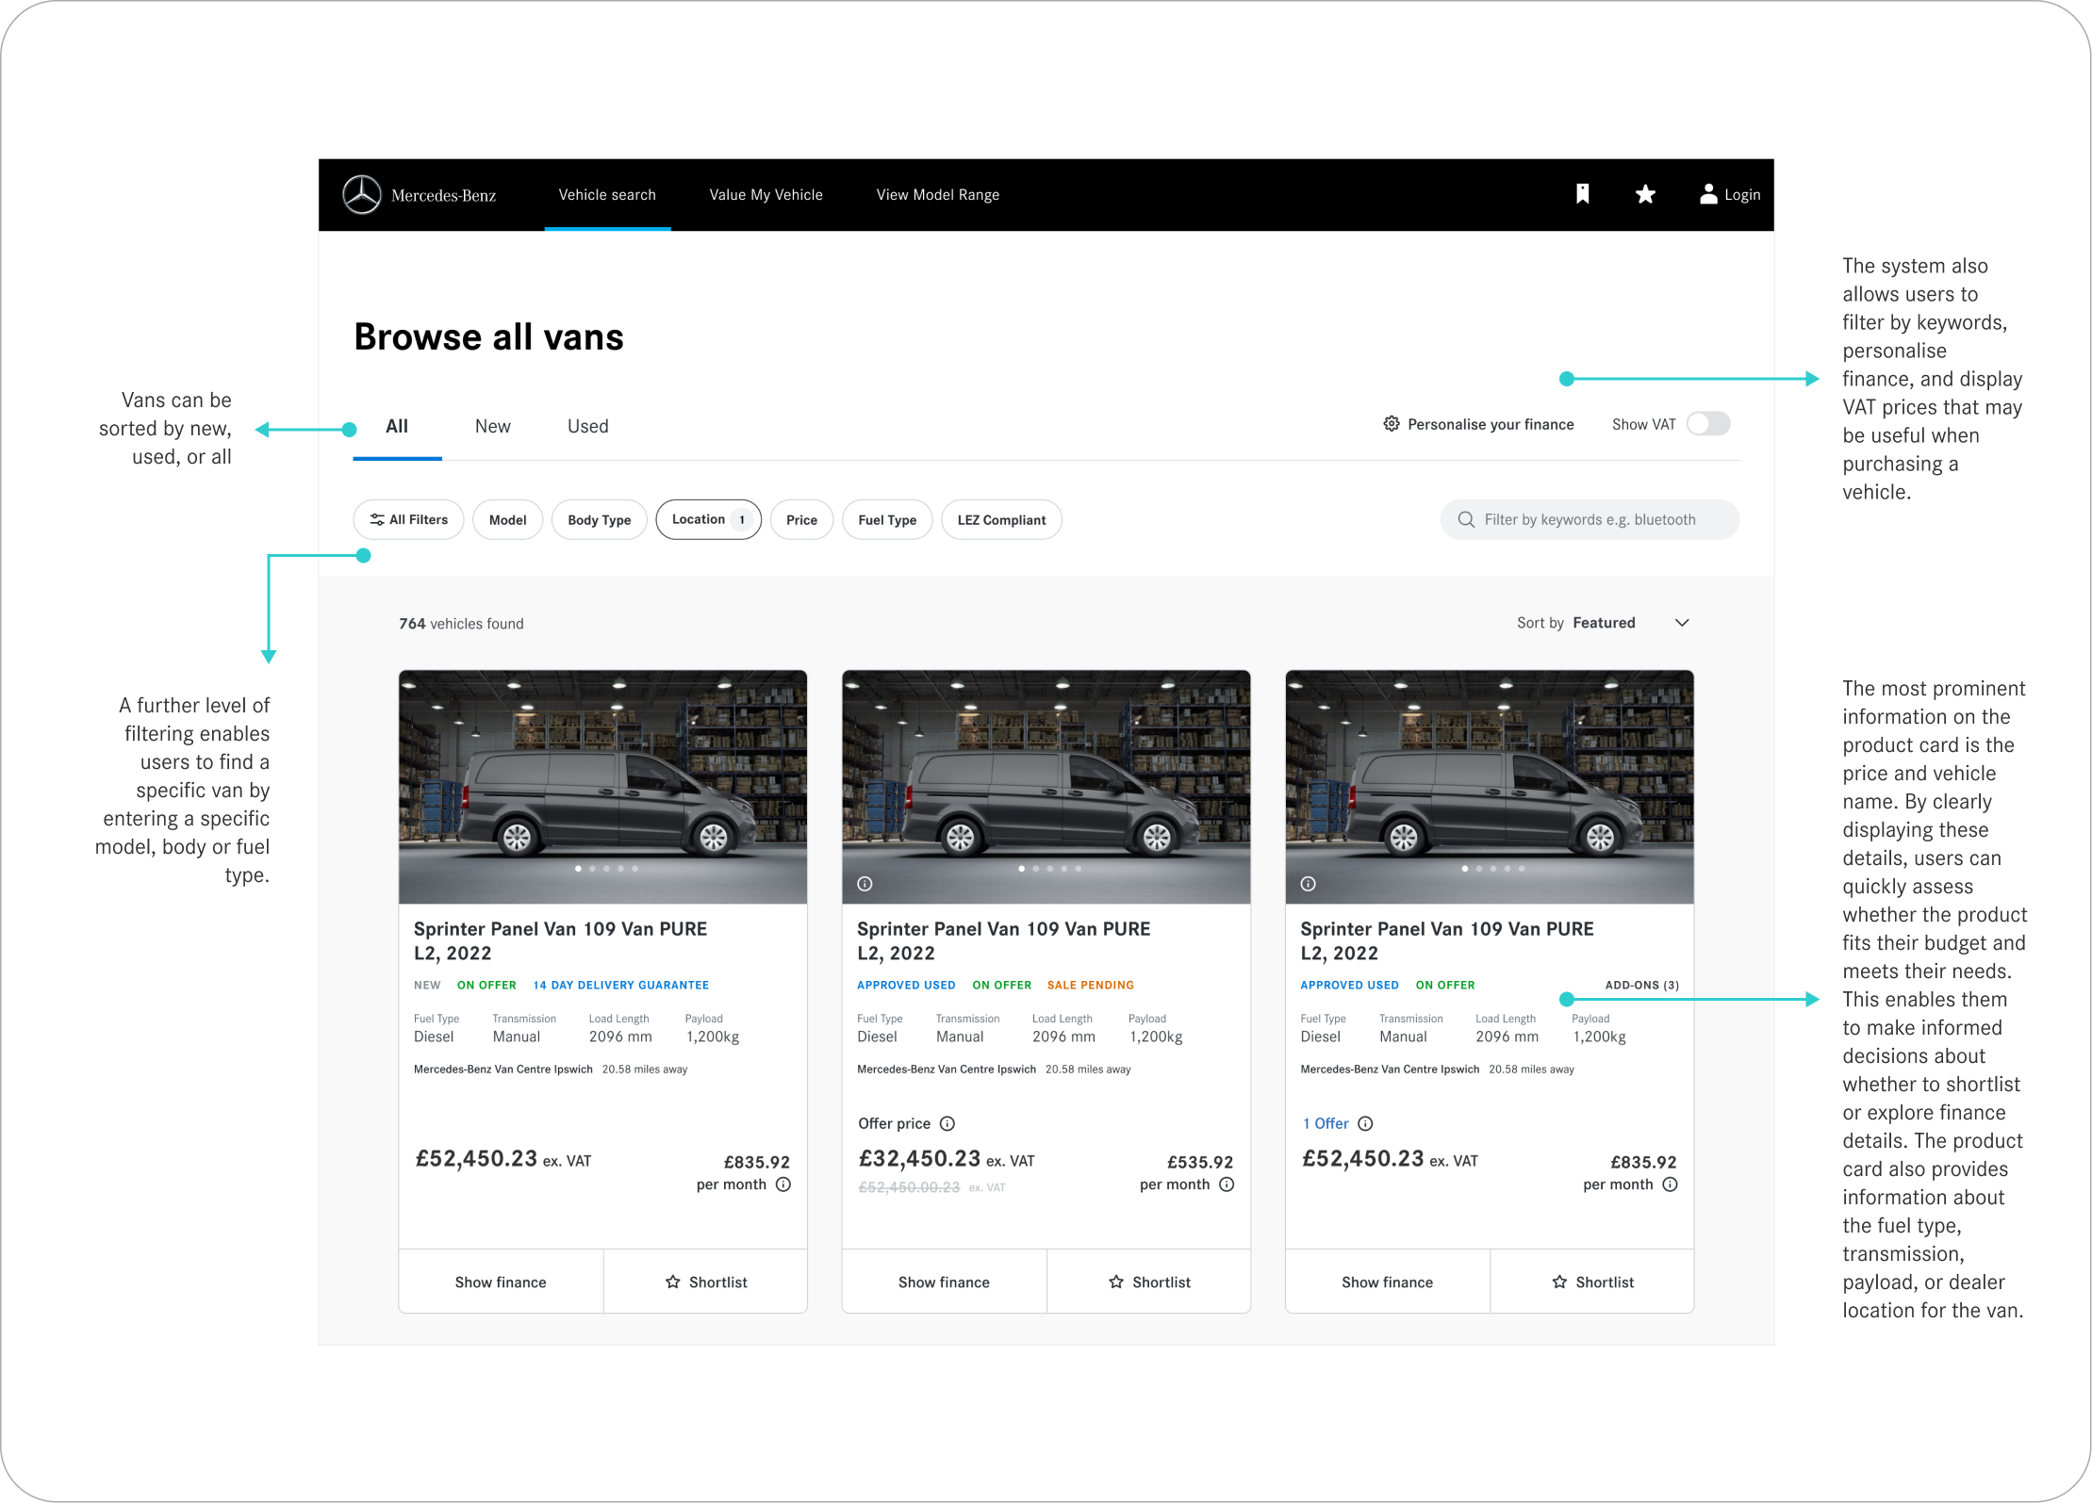Click info icon beside £835.92 on first card
Viewport: 2092px width, 1503px height.
click(783, 1184)
